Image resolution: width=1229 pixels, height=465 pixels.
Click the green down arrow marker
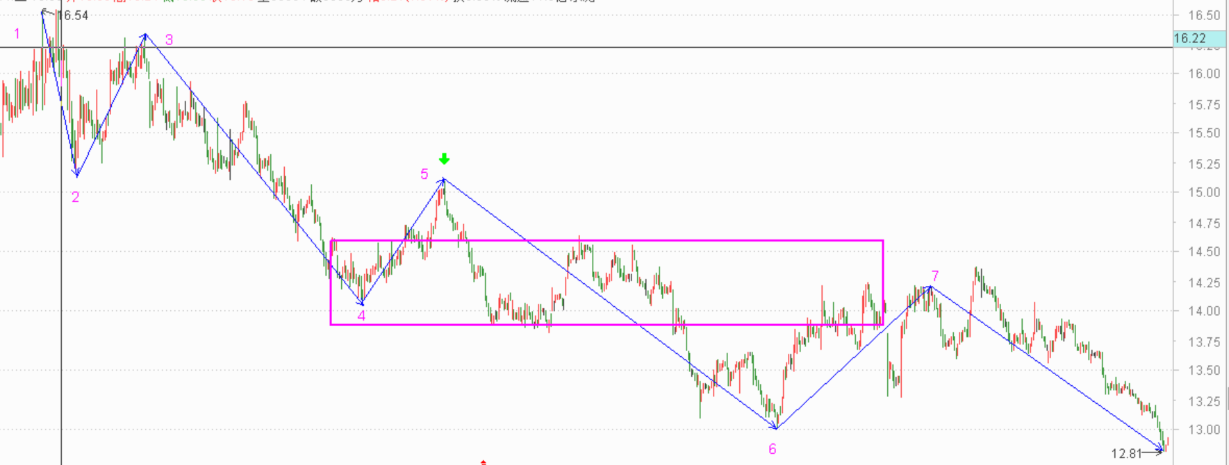(444, 159)
